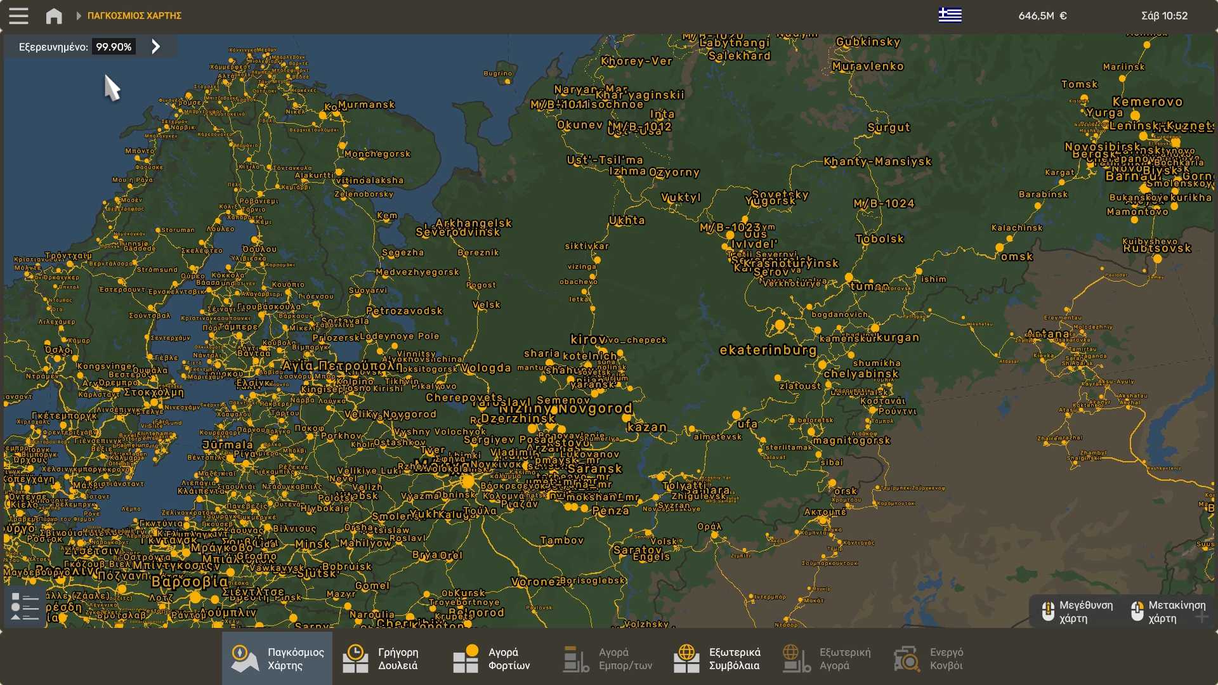Click the Greek flag language icon
The width and height of the screenshot is (1218, 685).
(x=950, y=15)
